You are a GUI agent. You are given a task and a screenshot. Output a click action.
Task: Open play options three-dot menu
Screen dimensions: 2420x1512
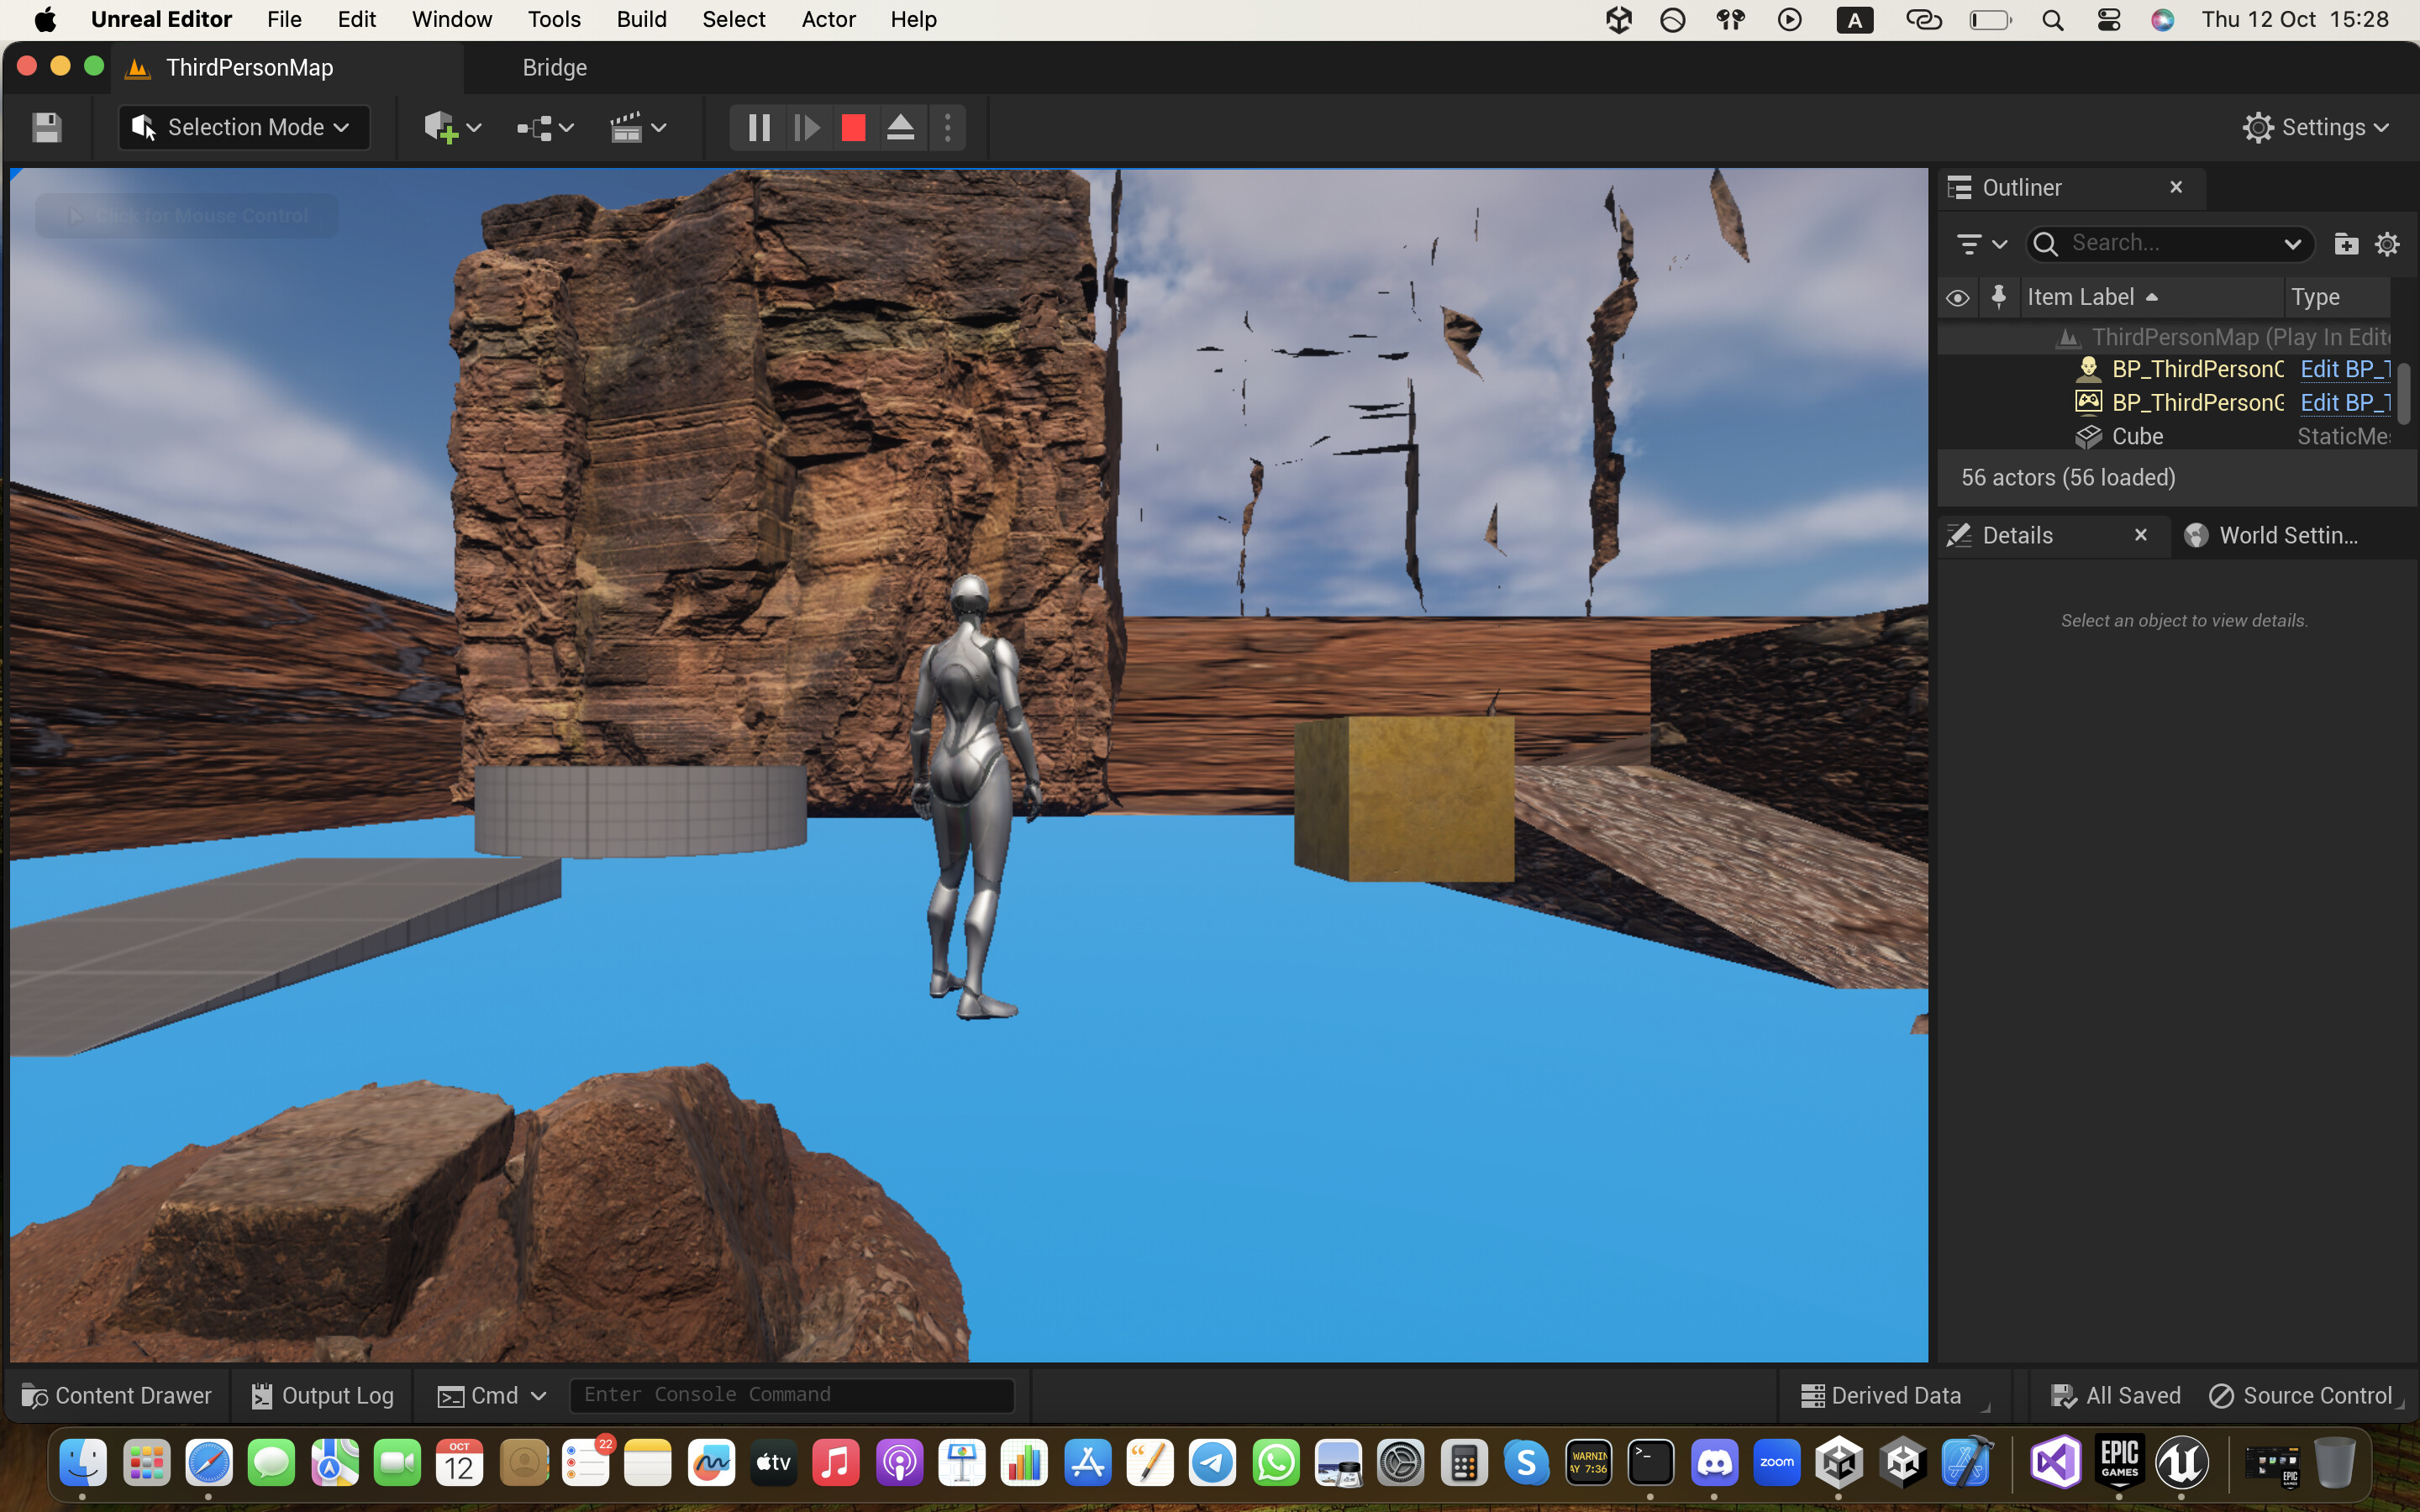point(947,127)
